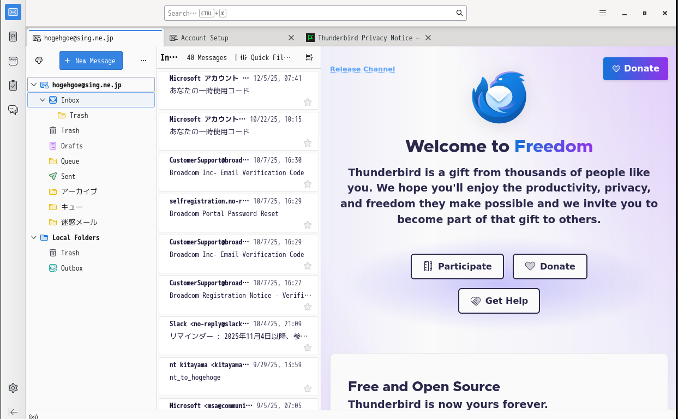This screenshot has height=419, width=678.
Task: Open the Broadcom Portal Password Reset message
Action: (x=239, y=213)
